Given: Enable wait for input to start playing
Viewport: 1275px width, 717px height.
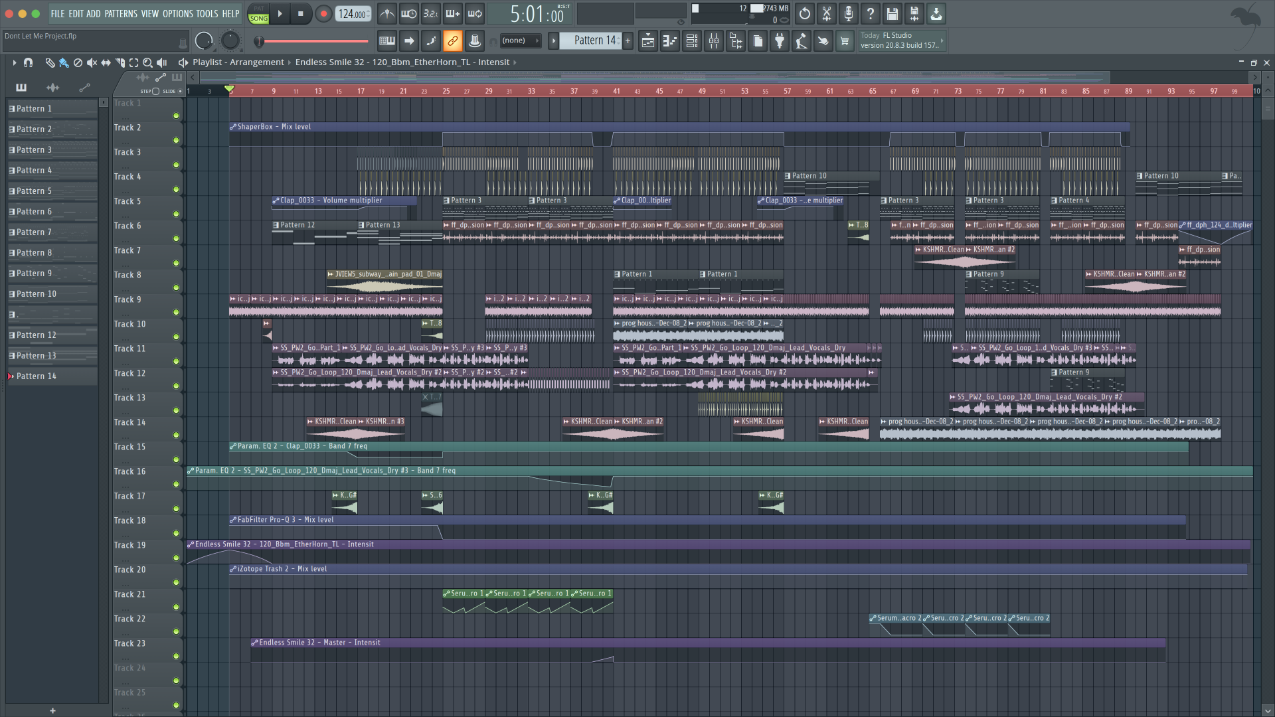Looking at the screenshot, I should (409, 13).
